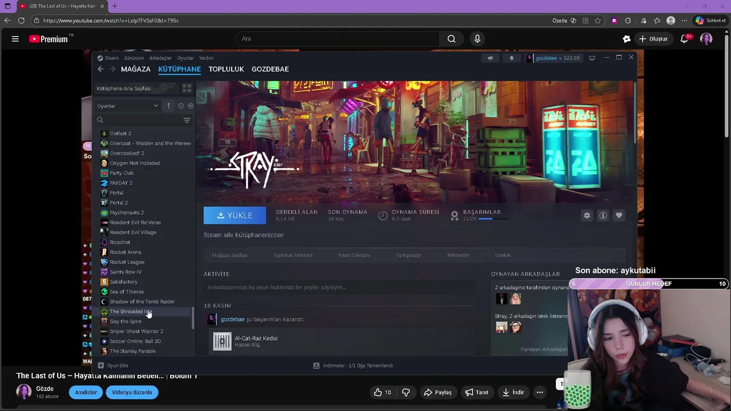Open YouTube account avatar menu
The image size is (731, 411).
tap(706, 39)
